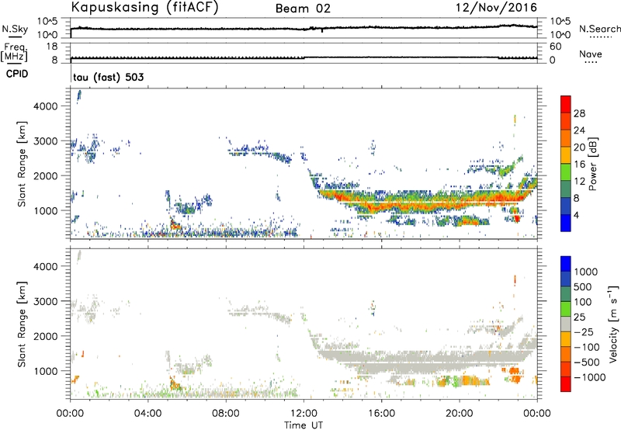Click the -500 value on velocity scale
Screen dimensions: 621x430
point(587,362)
